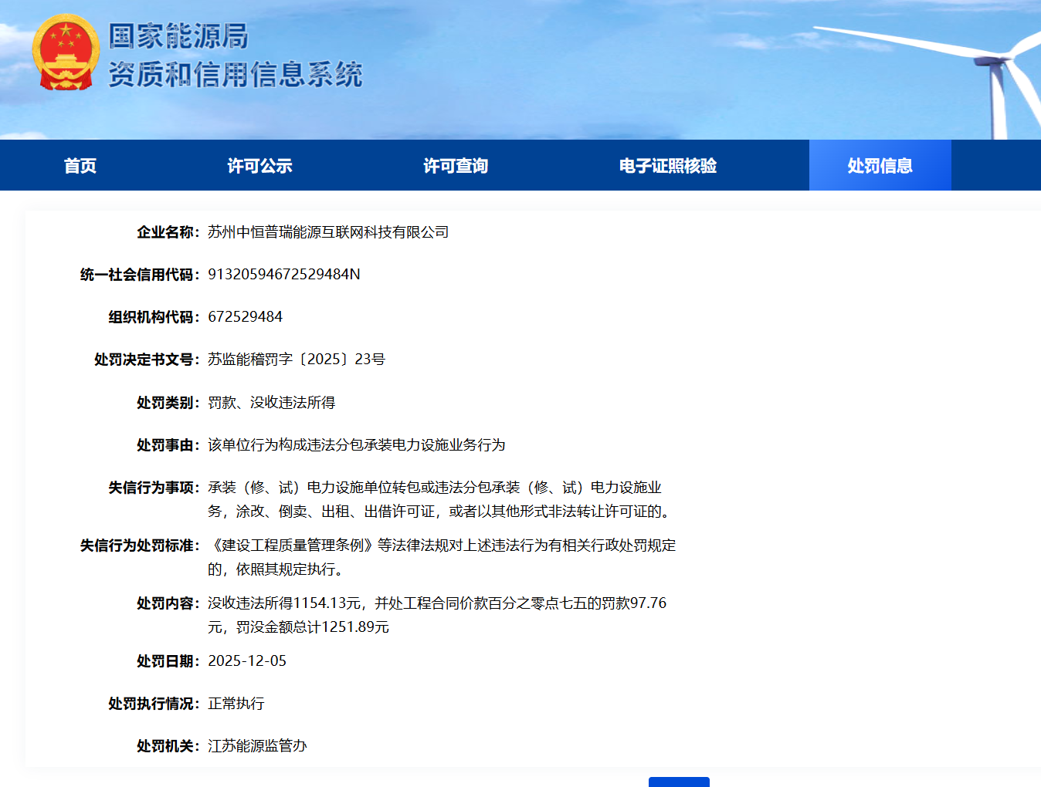Click the organization code 672529484

[245, 317]
